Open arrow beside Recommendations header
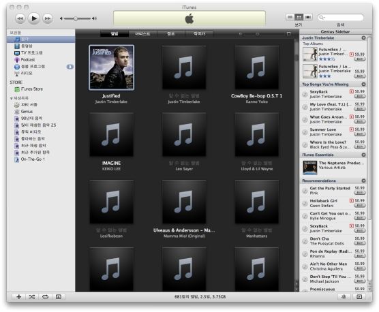Viewport: 379px width, 312px height. [363, 181]
